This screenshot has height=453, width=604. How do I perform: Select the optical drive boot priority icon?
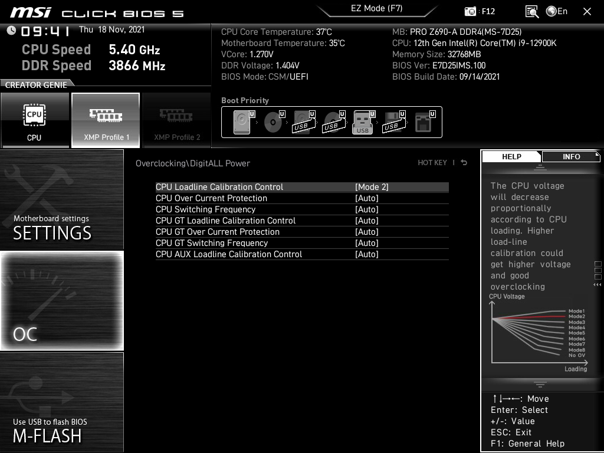(274, 122)
